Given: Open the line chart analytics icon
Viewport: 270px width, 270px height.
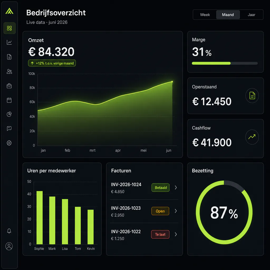Looking at the screenshot, I should point(9,42).
